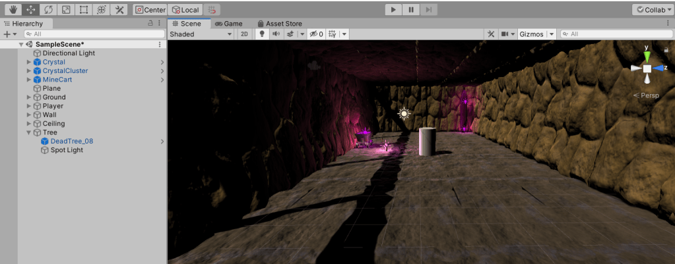Expand the MineCart object in Hierarchy
This screenshot has height=264, width=675.
pos(28,80)
